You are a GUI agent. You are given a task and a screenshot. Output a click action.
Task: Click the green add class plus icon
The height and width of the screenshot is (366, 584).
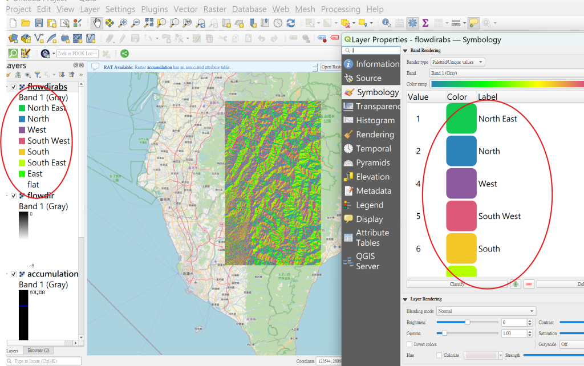coord(516,284)
